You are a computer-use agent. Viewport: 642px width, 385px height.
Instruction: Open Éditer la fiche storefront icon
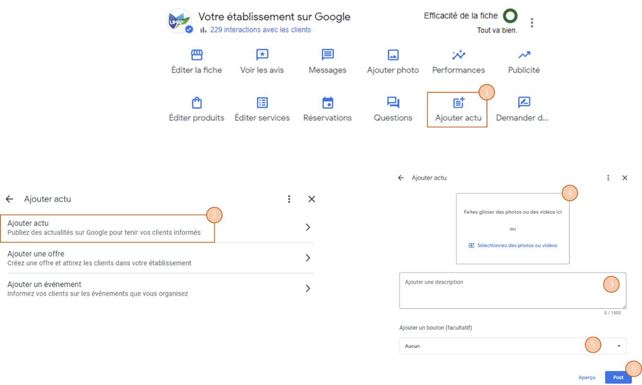(x=197, y=55)
